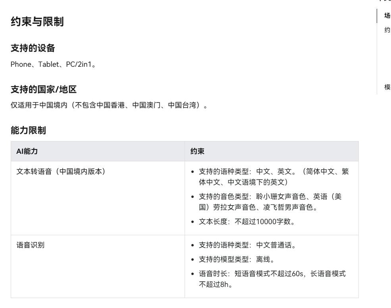Viewport: 391px width, 308px height.
Task: Click the '支持的国家/地区' heading
Action: pyautogui.click(x=43, y=89)
